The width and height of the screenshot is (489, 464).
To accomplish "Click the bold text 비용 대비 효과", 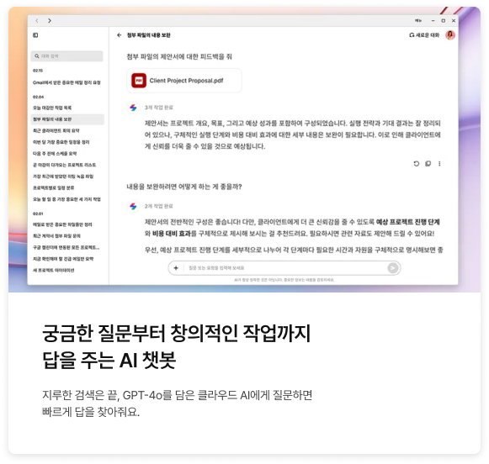I will [x=172, y=234].
